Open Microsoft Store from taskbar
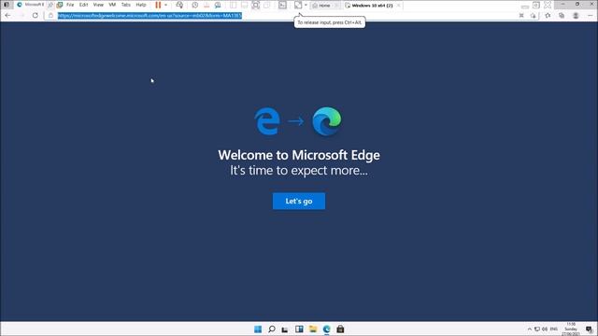Screen dimensions: 598x336 [340, 329]
